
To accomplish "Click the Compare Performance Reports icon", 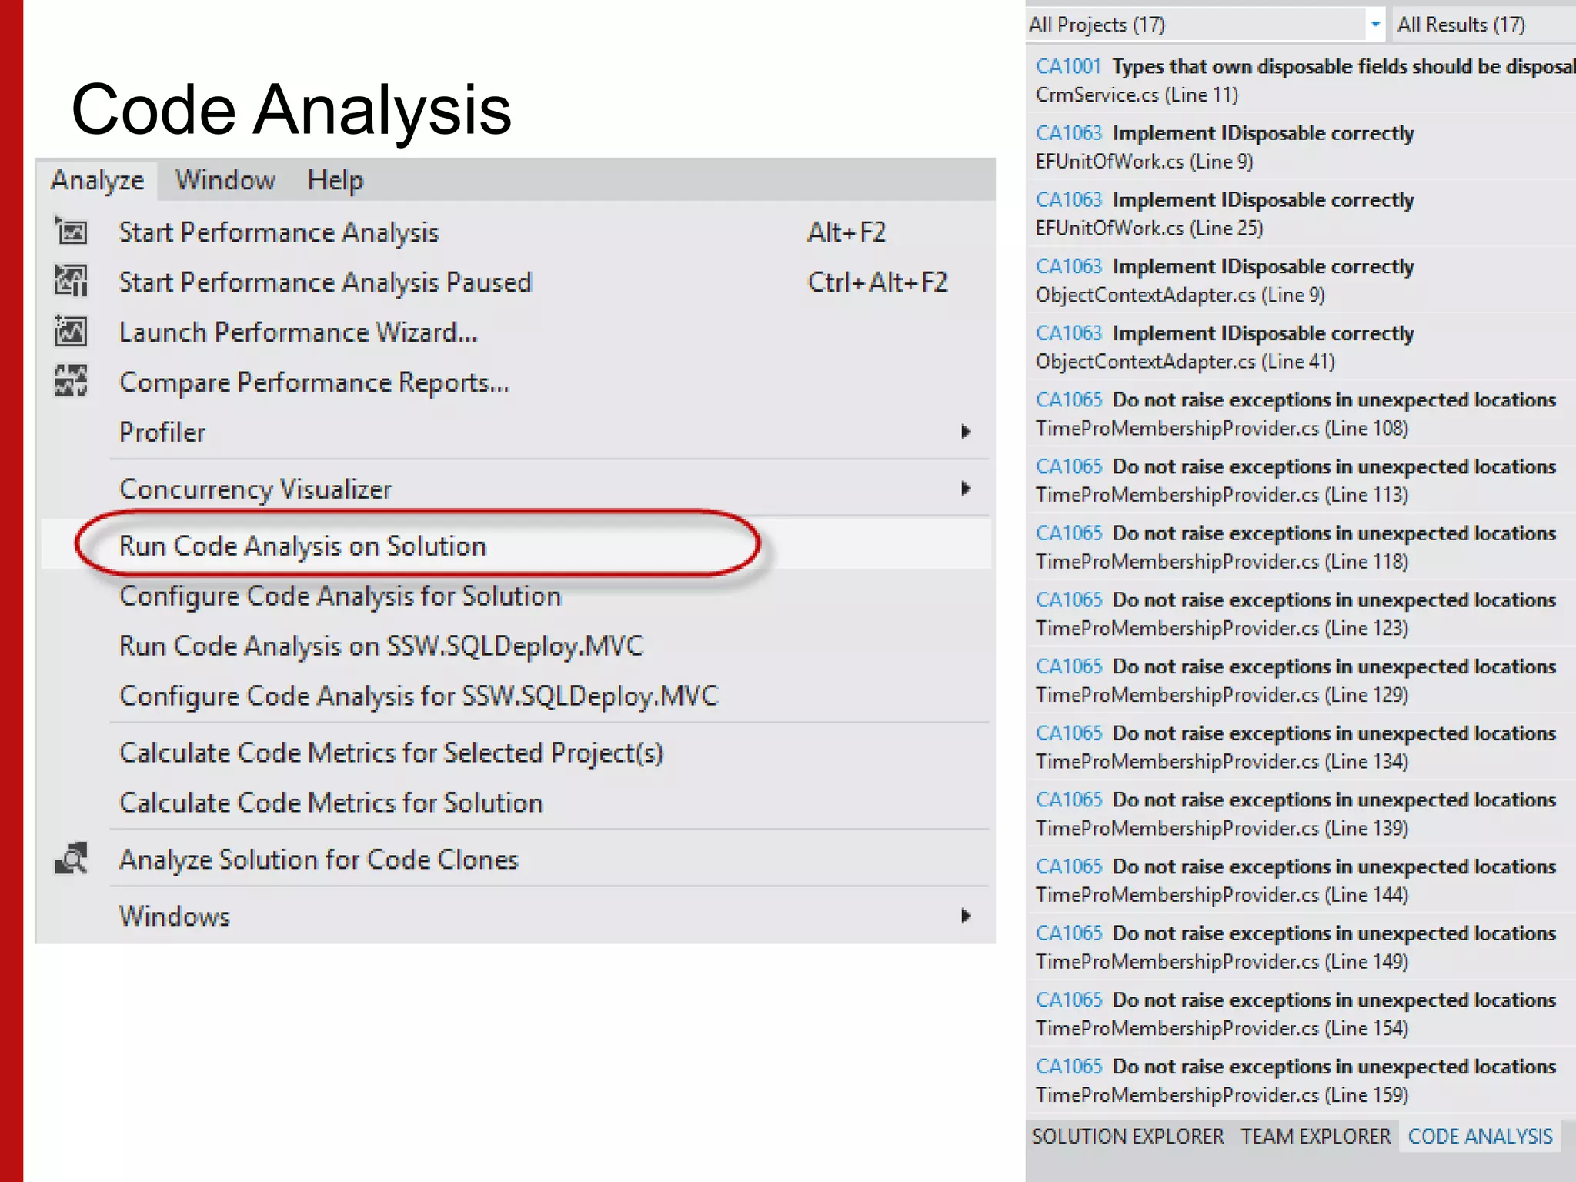I will click(x=71, y=381).
